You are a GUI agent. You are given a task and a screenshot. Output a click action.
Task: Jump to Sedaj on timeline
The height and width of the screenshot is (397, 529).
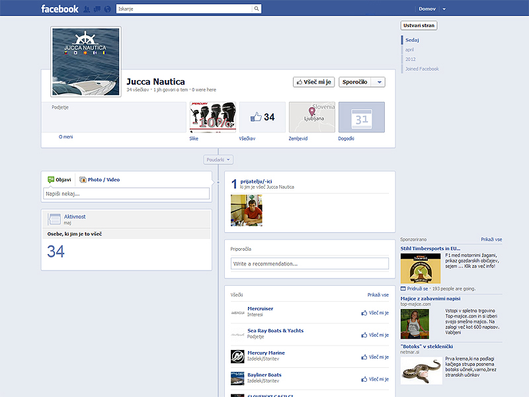(412, 40)
